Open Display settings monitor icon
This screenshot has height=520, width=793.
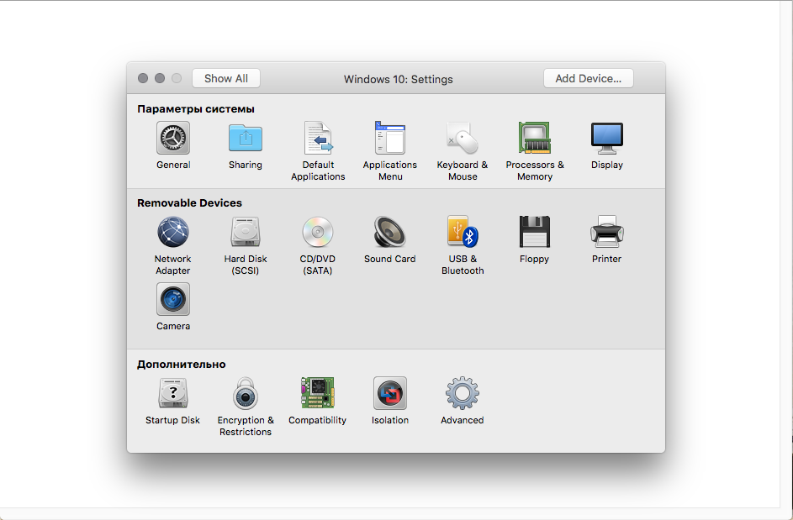(607, 138)
